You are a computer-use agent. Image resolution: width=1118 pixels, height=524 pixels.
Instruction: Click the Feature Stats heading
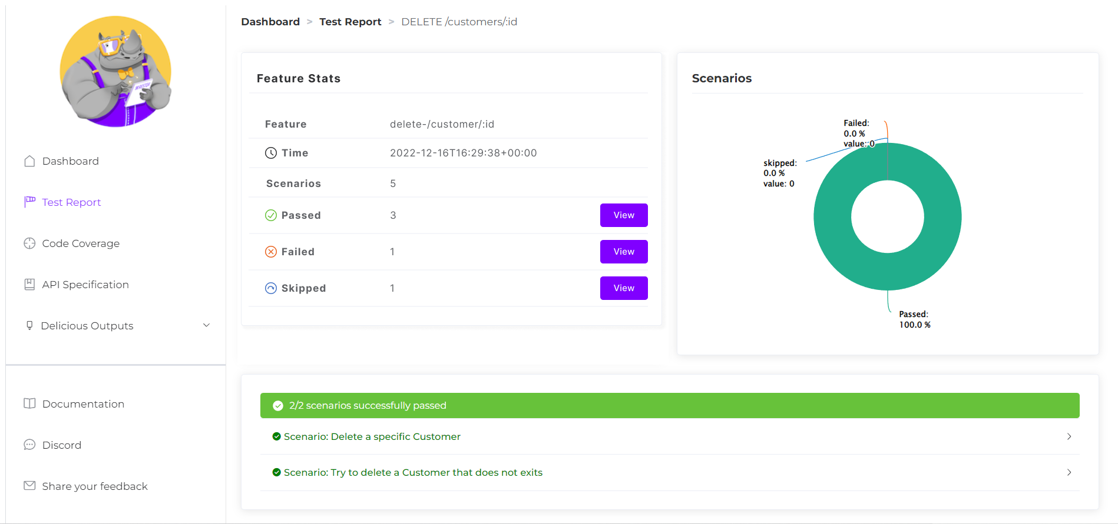pyautogui.click(x=299, y=78)
